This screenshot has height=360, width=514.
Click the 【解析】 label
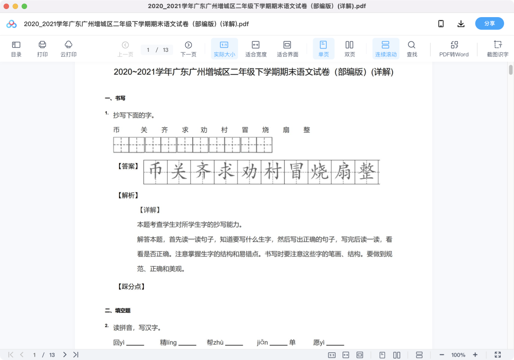coord(128,195)
